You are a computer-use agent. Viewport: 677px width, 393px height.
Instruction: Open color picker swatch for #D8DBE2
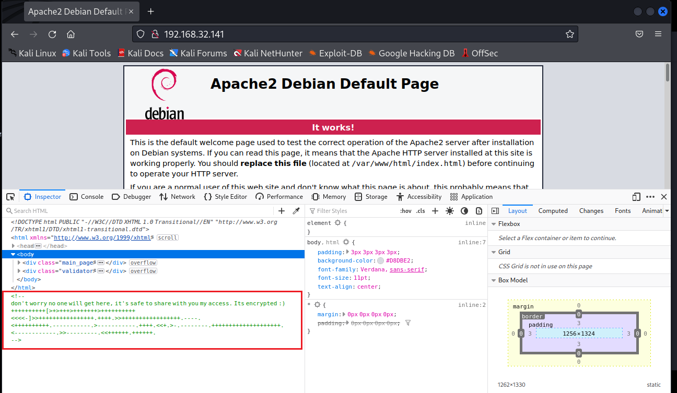[x=380, y=261]
